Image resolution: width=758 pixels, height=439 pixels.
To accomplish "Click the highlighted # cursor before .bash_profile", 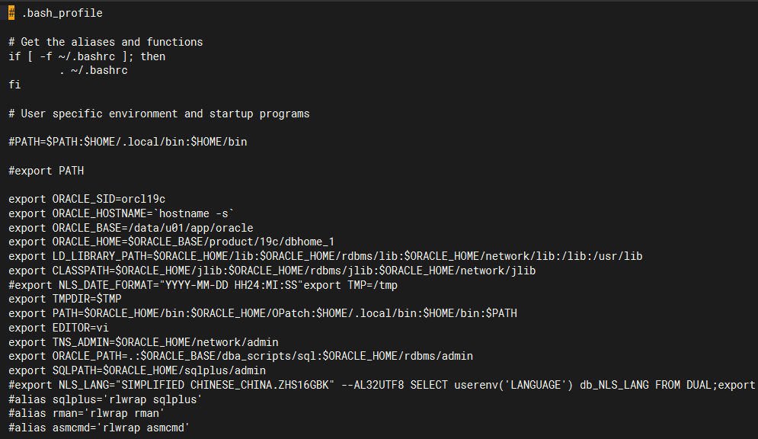I will click(x=11, y=13).
